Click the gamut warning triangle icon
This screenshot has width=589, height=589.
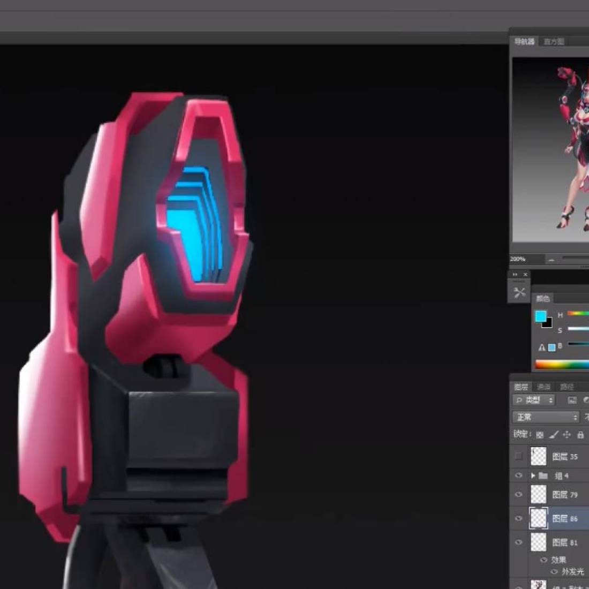tap(542, 348)
